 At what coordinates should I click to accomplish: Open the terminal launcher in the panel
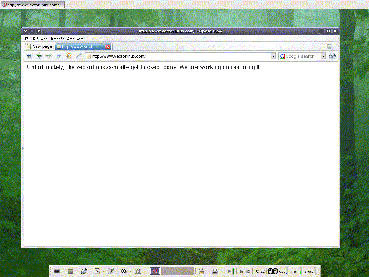click(57, 271)
